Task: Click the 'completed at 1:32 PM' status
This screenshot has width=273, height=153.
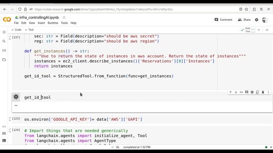Action: pos(136,147)
